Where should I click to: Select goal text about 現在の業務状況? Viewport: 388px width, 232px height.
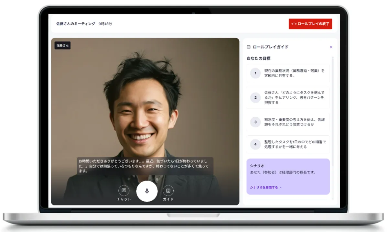294,73
